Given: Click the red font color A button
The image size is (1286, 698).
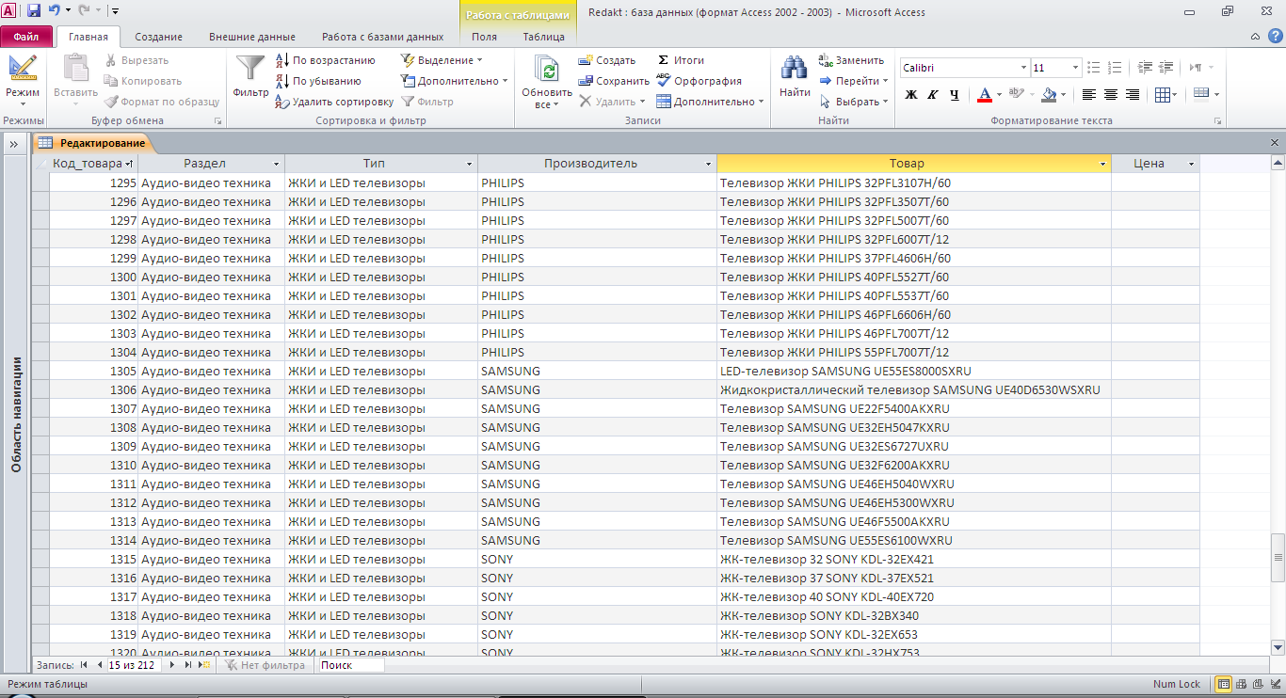Looking at the screenshot, I should pos(984,95).
